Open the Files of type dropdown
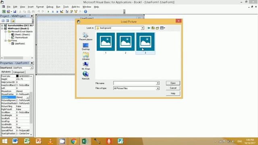Screen dimensions: 258x145 [158, 88]
